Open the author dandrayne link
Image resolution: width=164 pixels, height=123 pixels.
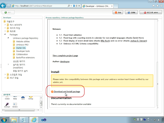tap(65, 61)
